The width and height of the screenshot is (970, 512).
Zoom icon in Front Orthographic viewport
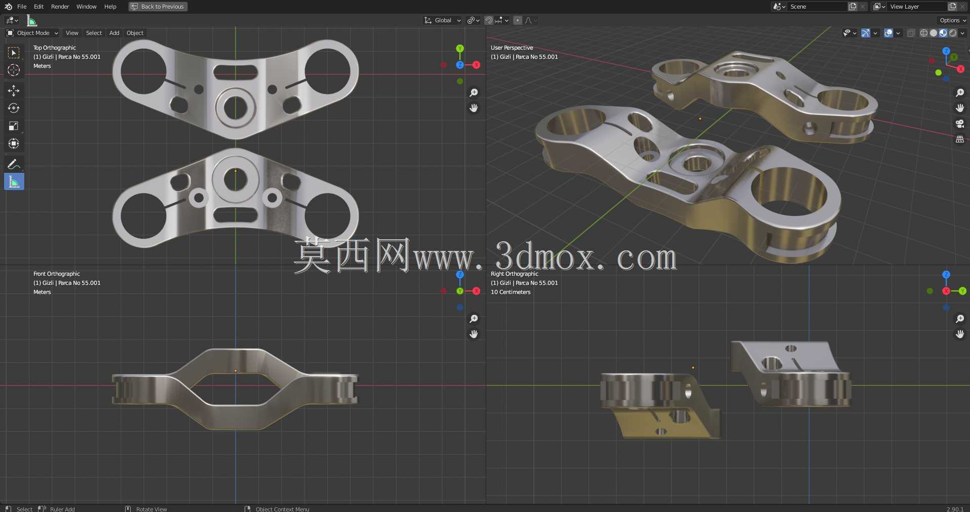point(474,319)
